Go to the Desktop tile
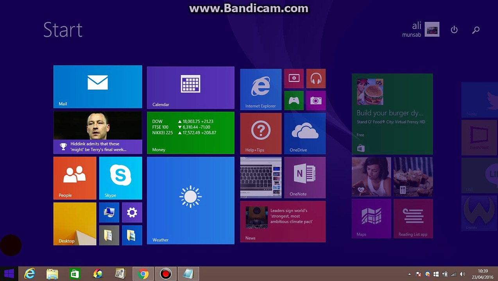The image size is (498, 281). 75,224
